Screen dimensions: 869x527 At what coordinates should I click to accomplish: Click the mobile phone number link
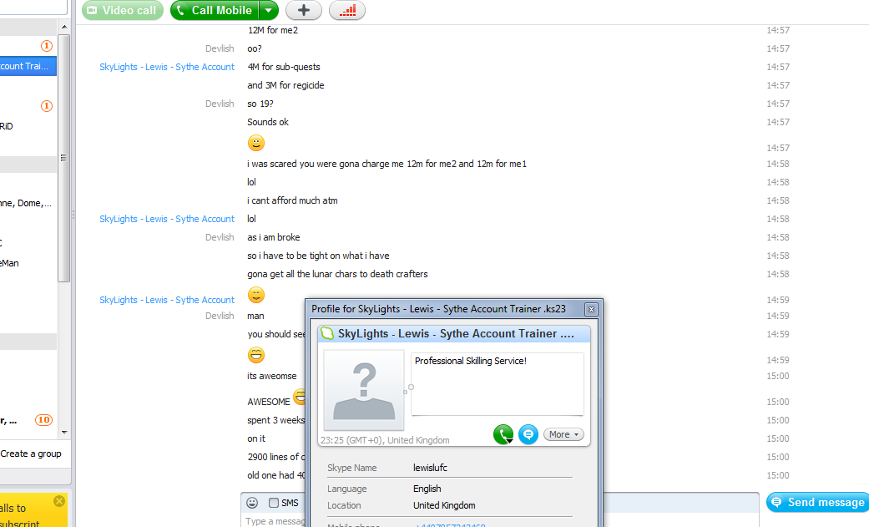pos(451,524)
